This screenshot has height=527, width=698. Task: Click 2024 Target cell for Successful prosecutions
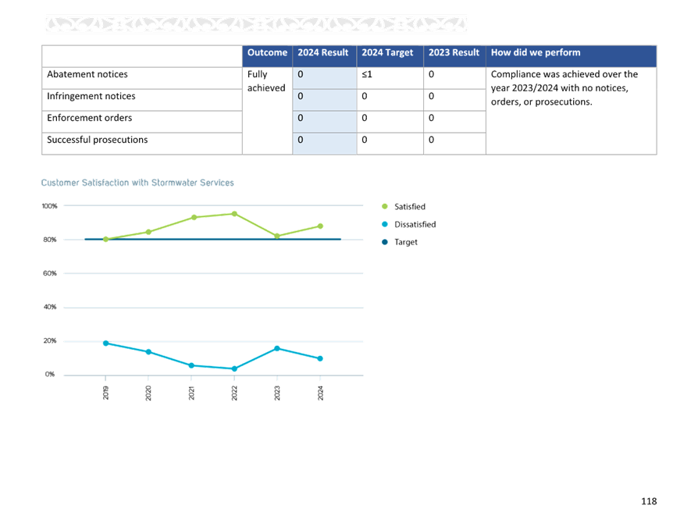[x=390, y=144]
